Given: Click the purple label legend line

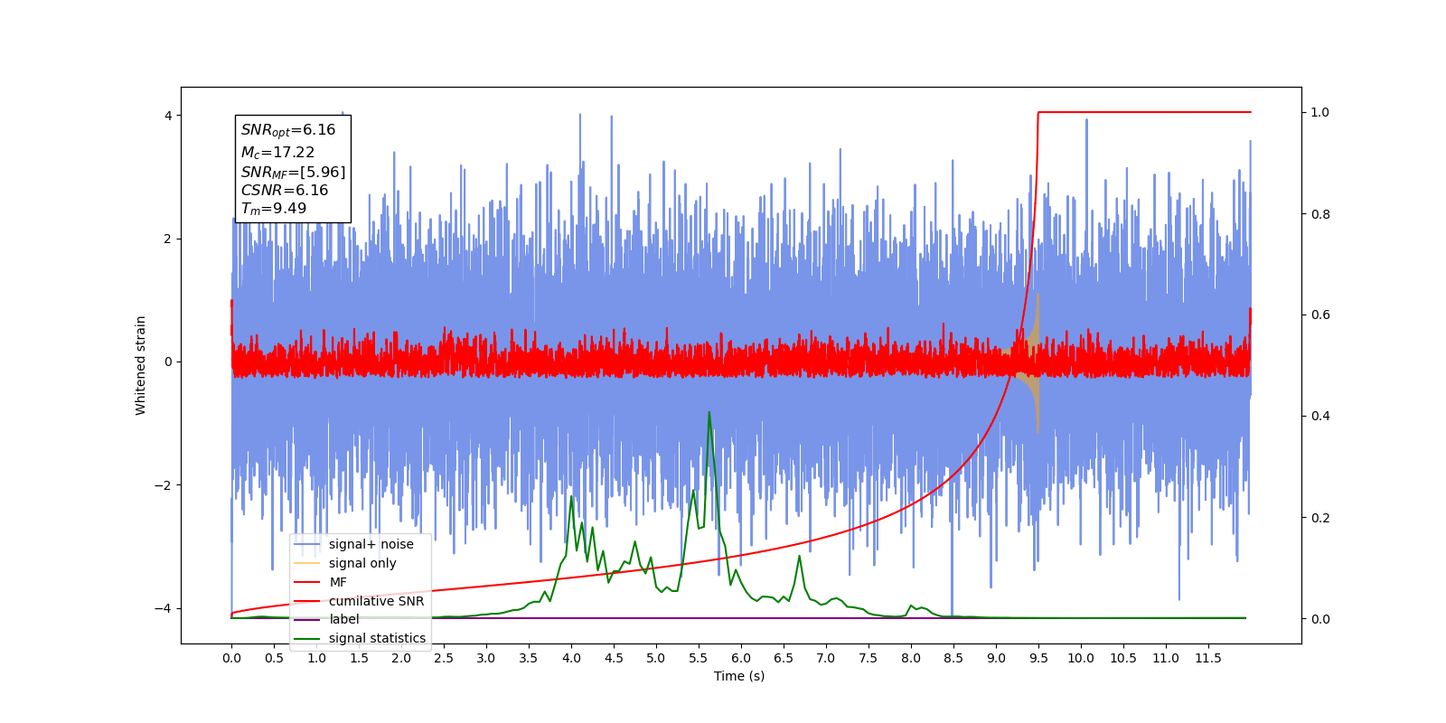Looking at the screenshot, I should [307, 620].
